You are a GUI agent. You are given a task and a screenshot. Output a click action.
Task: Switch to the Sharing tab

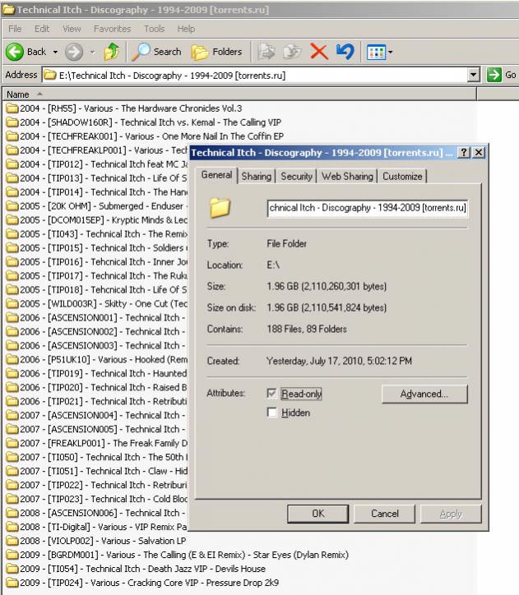click(x=256, y=176)
